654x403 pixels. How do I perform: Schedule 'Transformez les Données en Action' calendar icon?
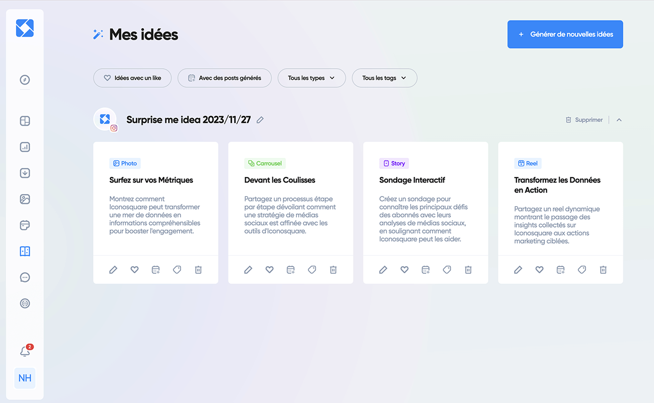tap(561, 270)
